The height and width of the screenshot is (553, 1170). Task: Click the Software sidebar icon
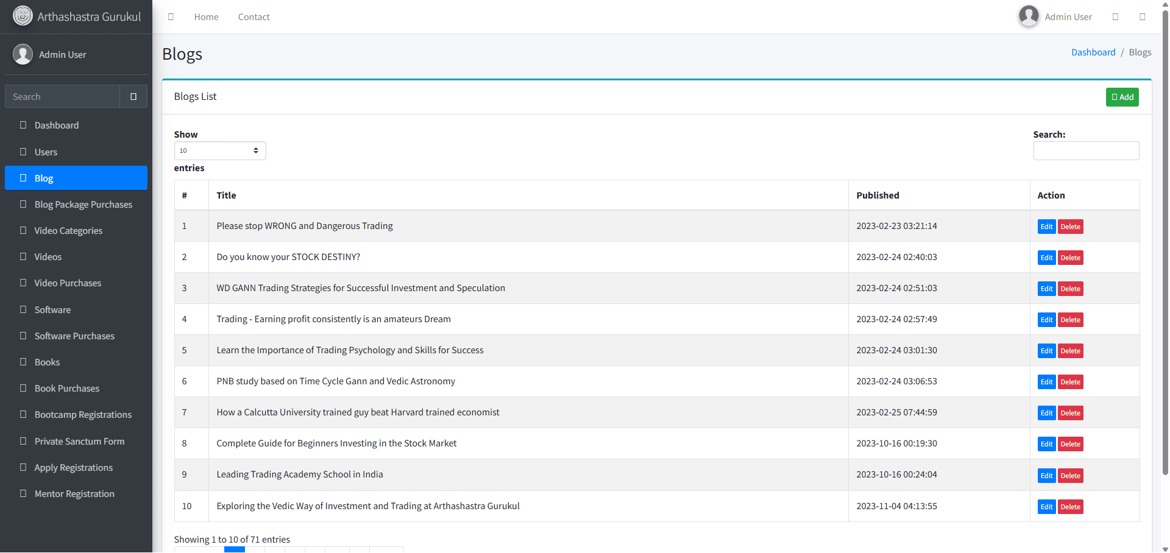click(x=23, y=309)
